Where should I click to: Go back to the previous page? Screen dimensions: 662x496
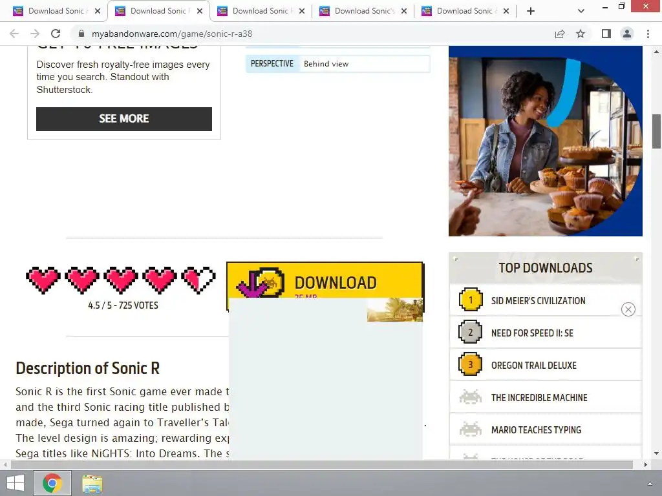click(14, 34)
